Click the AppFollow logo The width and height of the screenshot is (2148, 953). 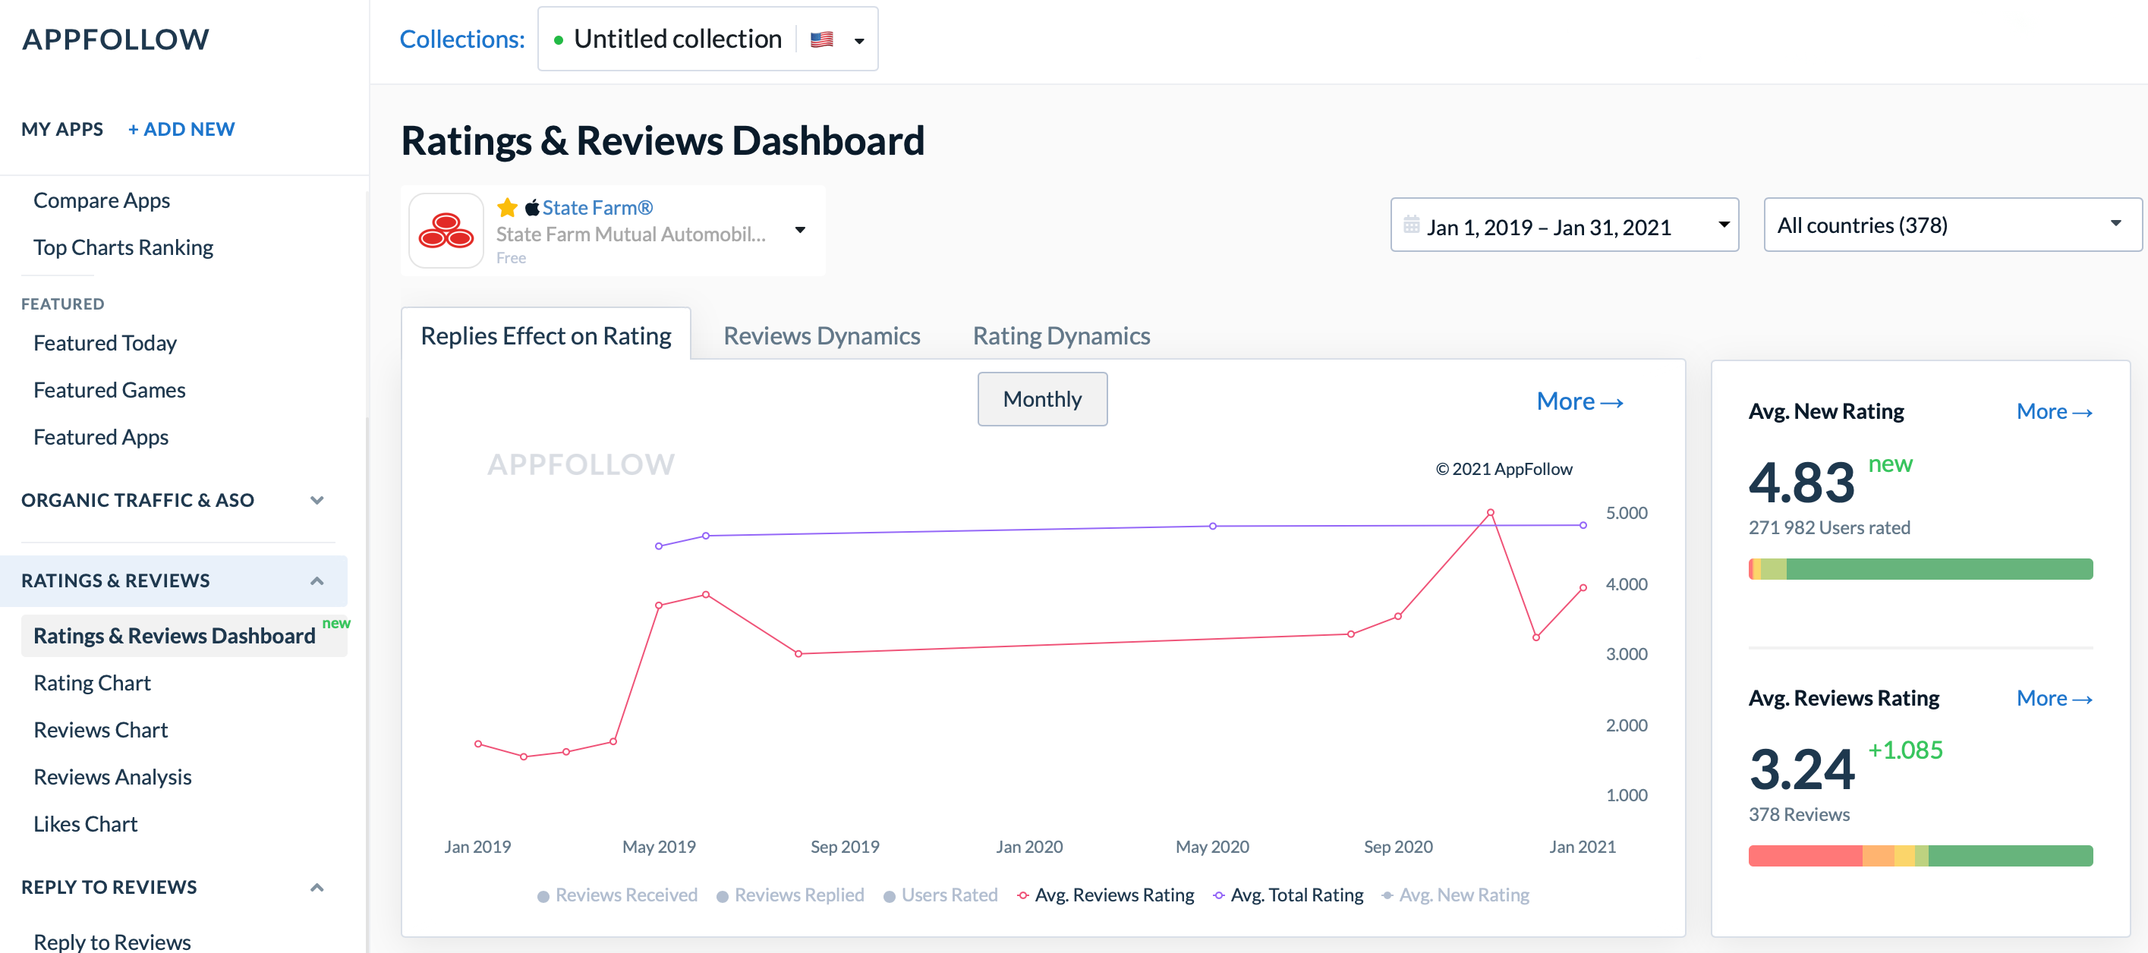click(116, 39)
